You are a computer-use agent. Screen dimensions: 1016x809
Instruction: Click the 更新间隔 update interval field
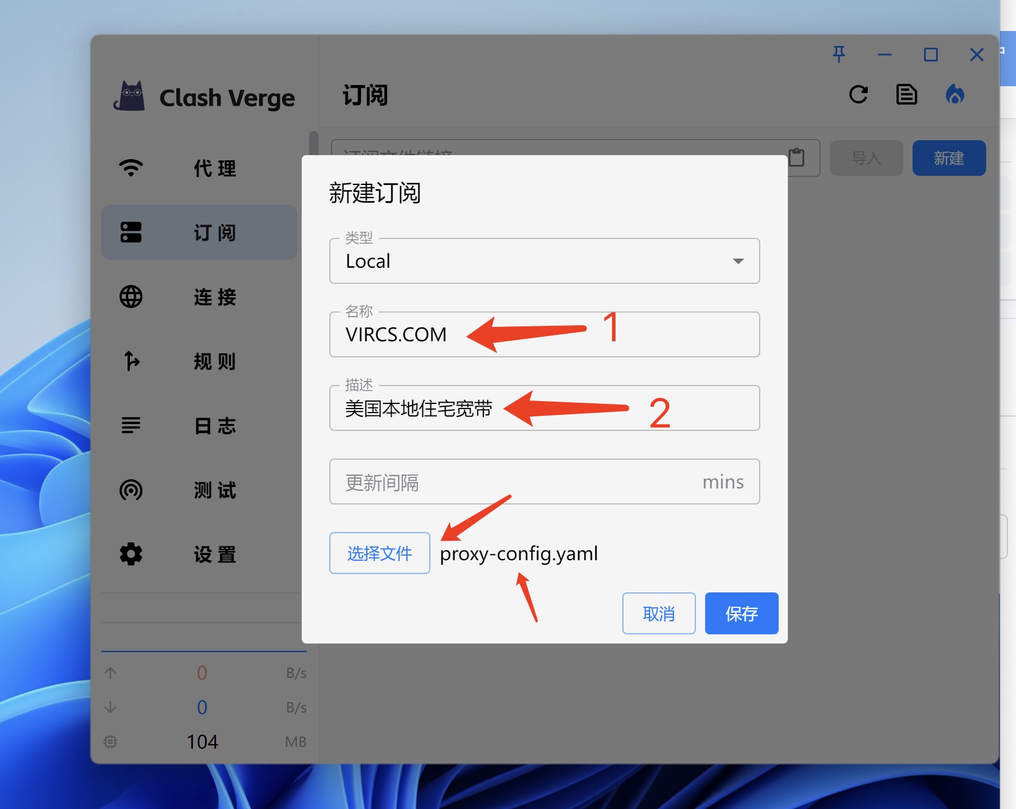coord(517,482)
